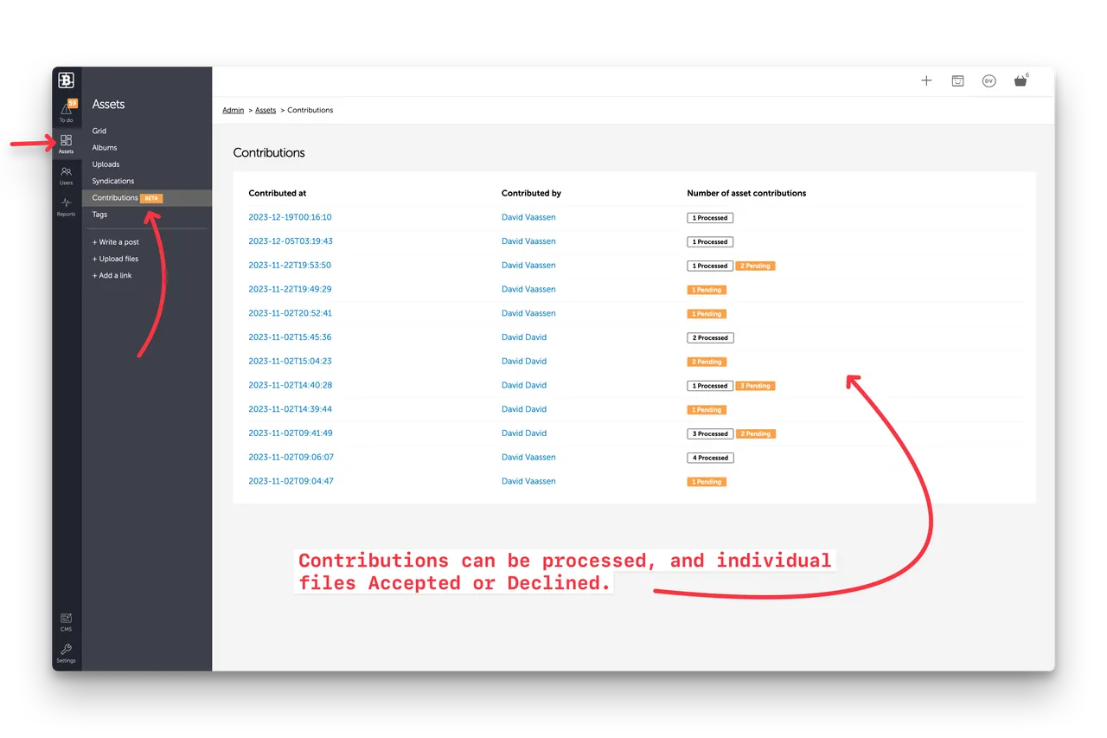
Task: Open the Users section icon
Action: 66,174
